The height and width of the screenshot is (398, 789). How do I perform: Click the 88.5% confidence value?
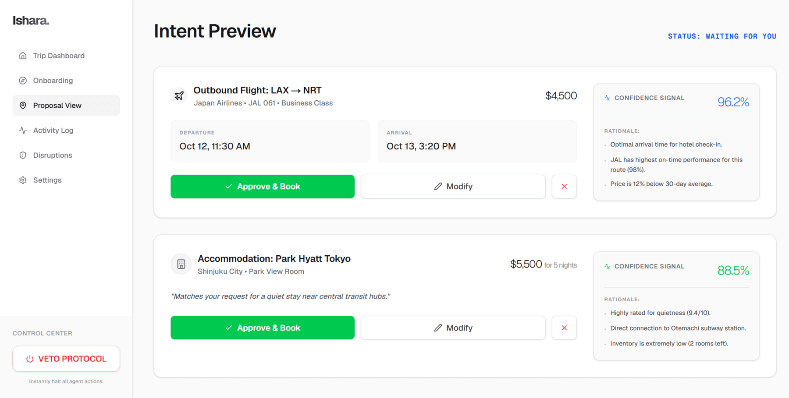[x=733, y=271]
